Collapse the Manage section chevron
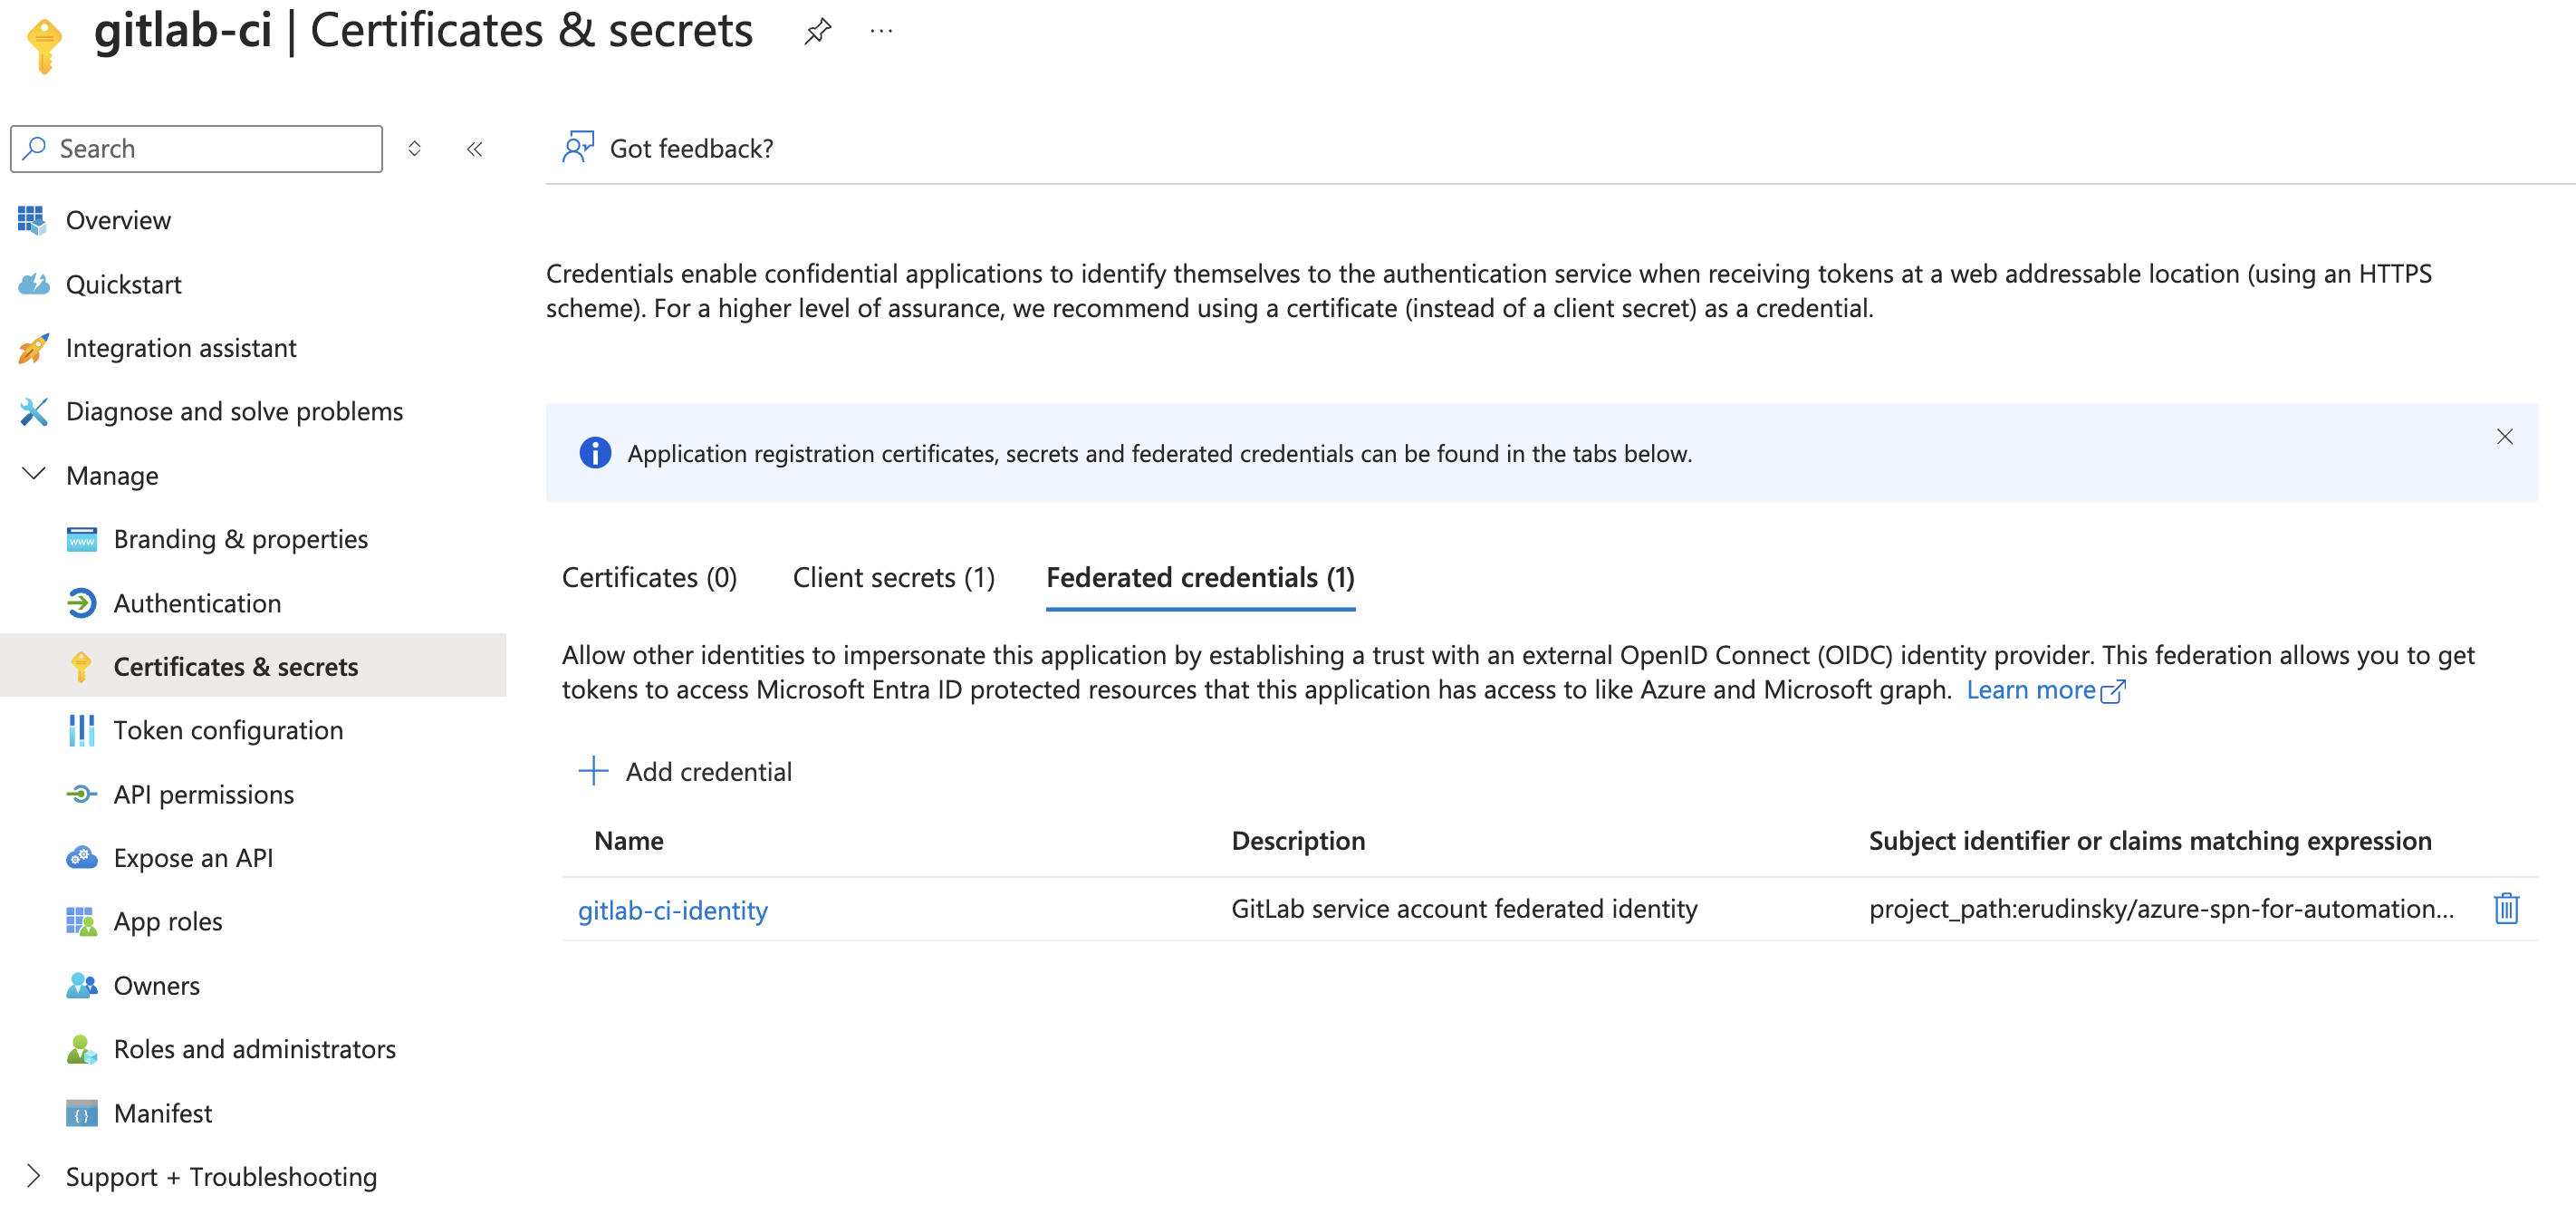Screen dimensions: 2576x1214 tap(33, 475)
